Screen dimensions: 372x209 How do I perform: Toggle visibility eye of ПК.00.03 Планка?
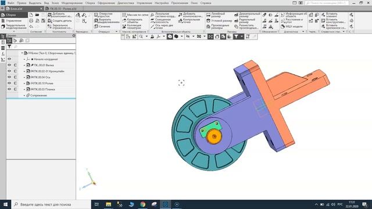pyautogui.click(x=9, y=89)
